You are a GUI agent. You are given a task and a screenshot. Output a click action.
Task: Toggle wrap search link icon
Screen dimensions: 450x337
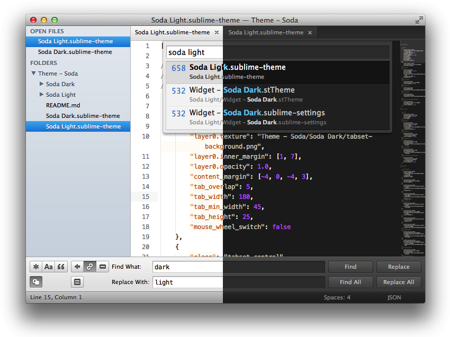pyautogui.click(x=89, y=267)
